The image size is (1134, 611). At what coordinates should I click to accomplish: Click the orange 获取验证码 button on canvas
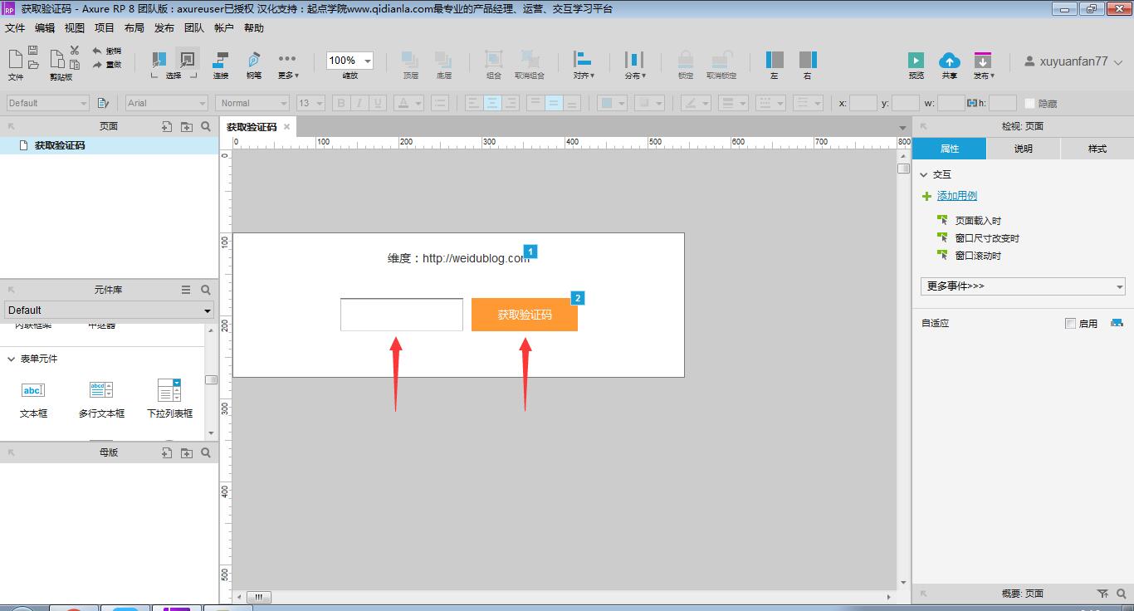point(525,315)
